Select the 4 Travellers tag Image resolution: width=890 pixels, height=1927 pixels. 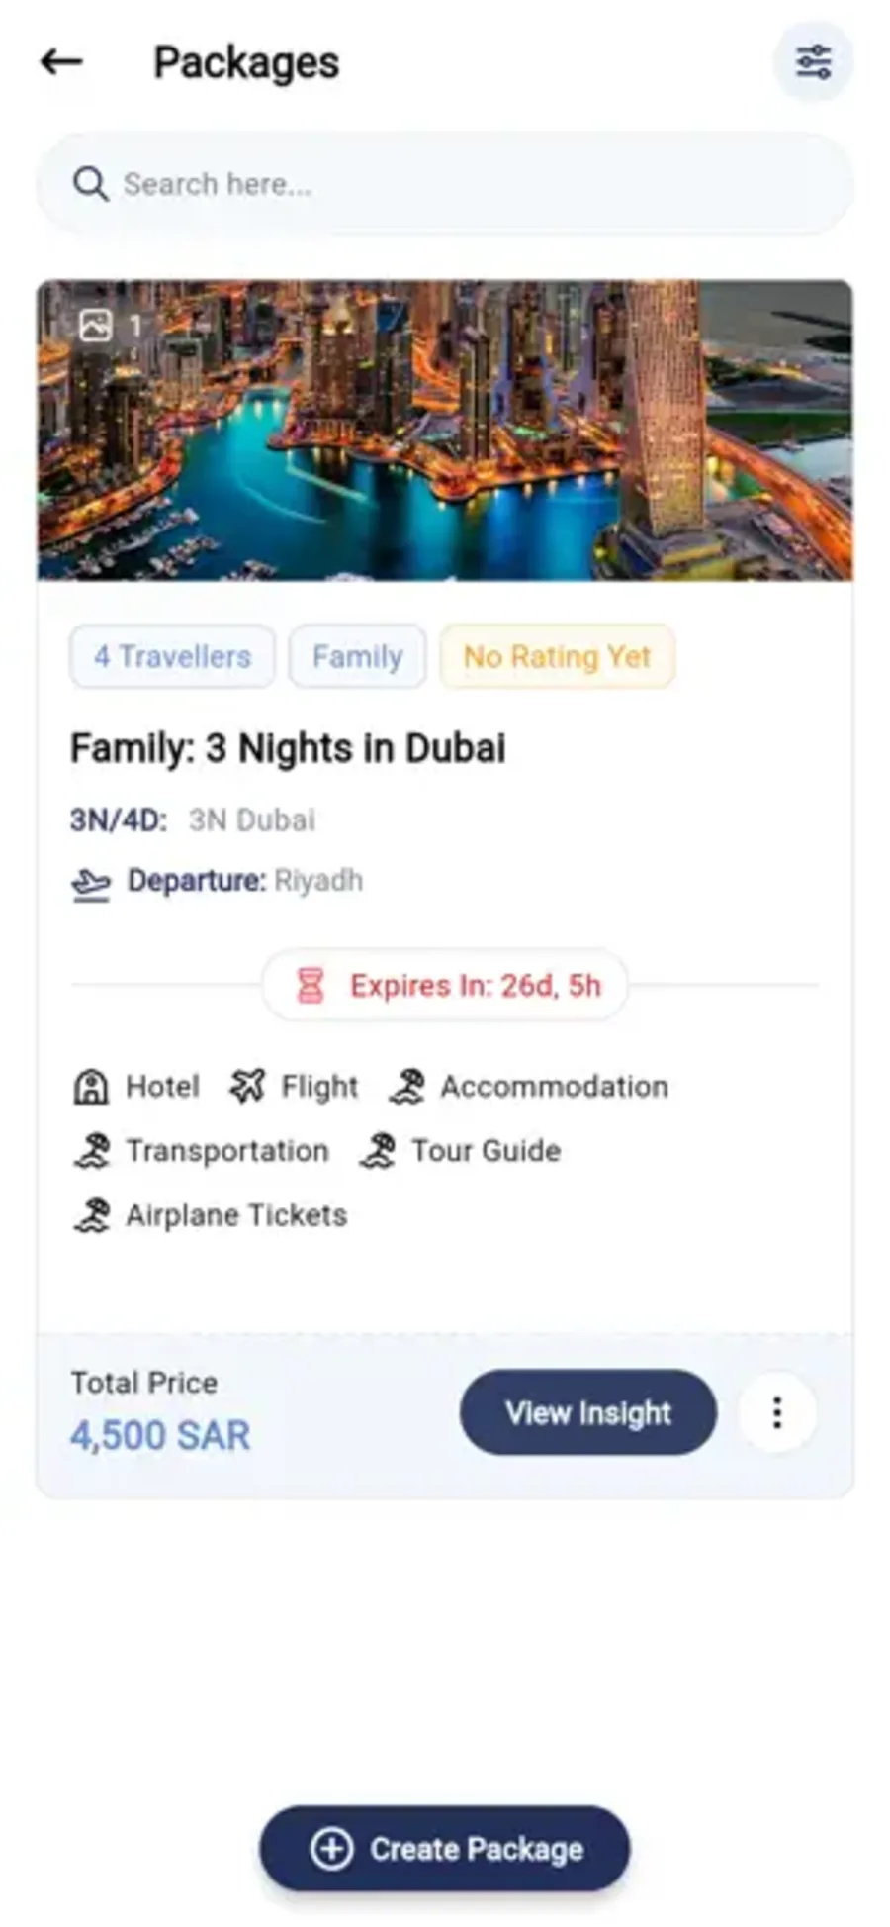coord(172,656)
